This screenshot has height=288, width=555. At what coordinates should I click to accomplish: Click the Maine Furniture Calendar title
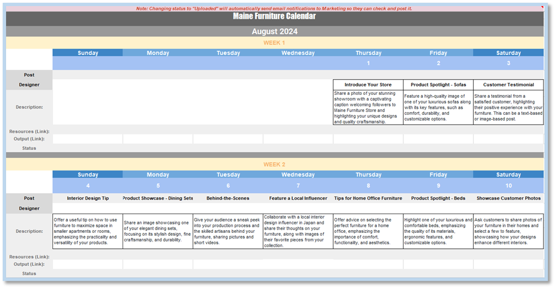tap(274, 16)
